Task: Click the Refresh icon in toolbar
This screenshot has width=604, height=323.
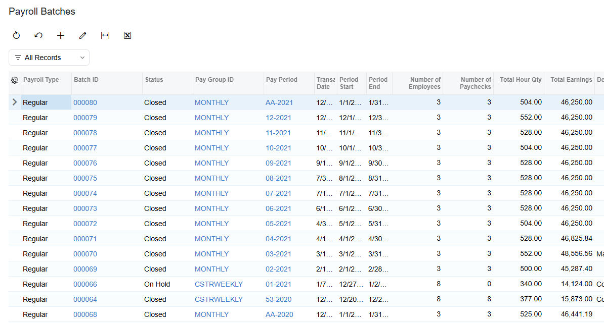Action: 16,35
